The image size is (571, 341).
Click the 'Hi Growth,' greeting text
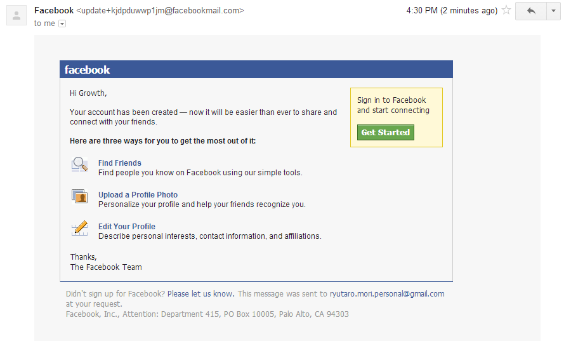pyautogui.click(x=88, y=93)
